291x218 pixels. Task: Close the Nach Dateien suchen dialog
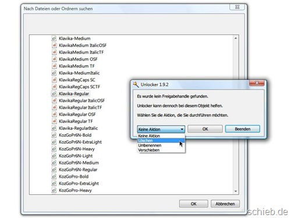tap(237, 7)
